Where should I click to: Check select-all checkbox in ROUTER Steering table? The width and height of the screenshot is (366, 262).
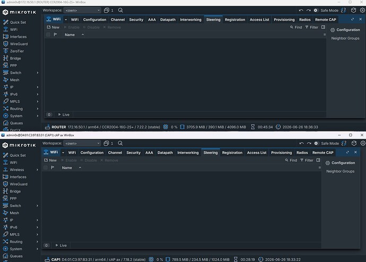click(48, 35)
